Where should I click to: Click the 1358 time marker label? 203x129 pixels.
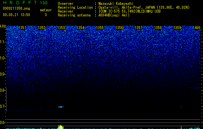(158, 28)
